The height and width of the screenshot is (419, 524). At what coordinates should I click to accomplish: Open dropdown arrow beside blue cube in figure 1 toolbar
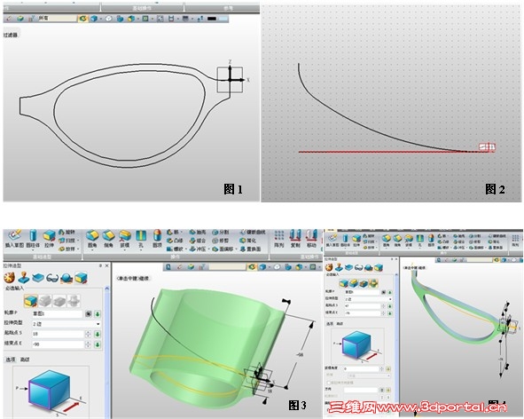tap(100, 19)
